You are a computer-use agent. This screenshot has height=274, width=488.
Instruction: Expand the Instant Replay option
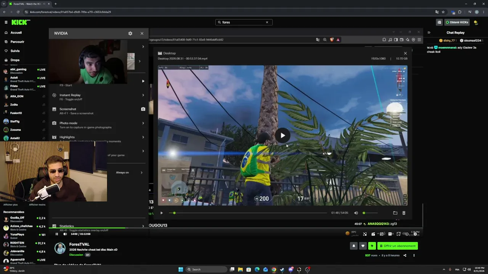point(143,95)
